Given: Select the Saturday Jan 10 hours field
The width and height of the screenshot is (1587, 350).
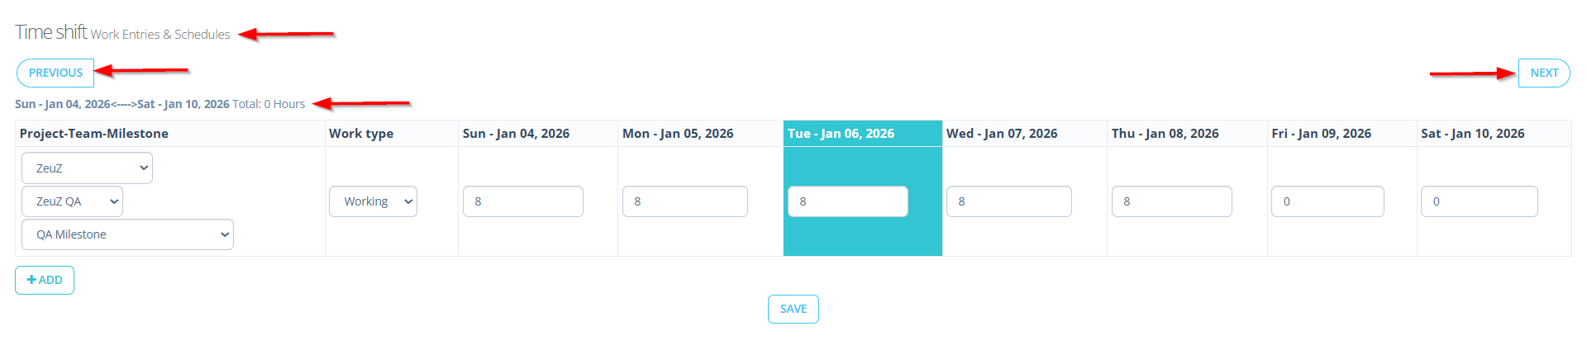Looking at the screenshot, I should pyautogui.click(x=1479, y=201).
